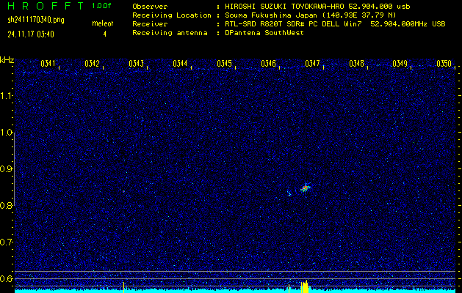Select the 0343 time marker

(137, 64)
